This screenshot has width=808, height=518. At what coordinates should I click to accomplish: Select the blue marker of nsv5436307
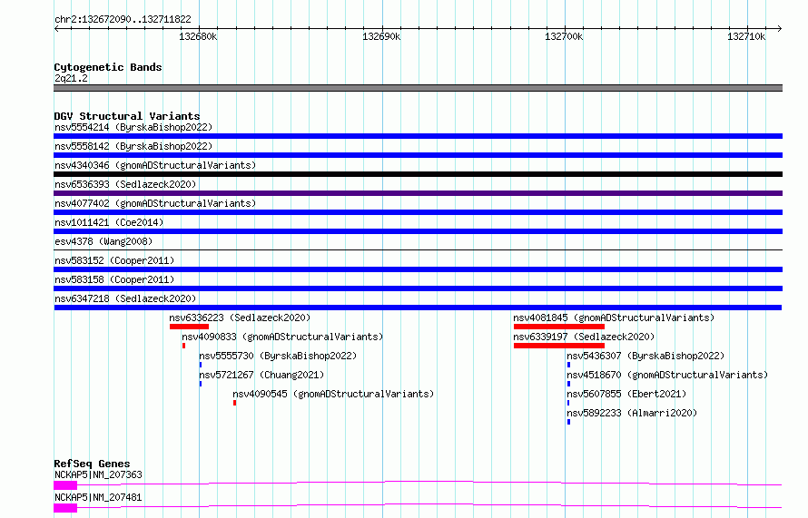(x=568, y=365)
